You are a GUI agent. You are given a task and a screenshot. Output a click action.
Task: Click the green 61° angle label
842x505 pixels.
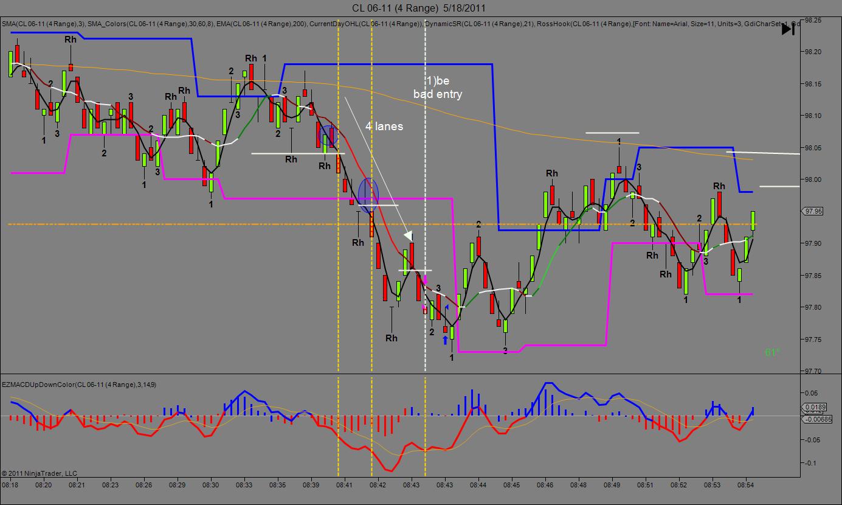click(771, 352)
